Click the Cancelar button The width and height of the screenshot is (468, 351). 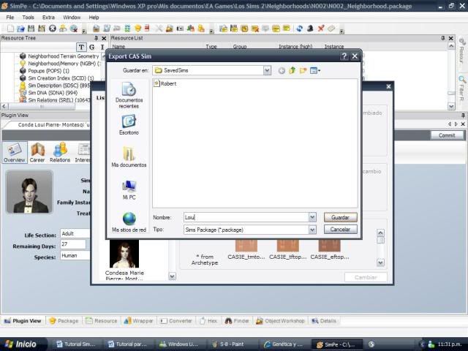pos(340,229)
